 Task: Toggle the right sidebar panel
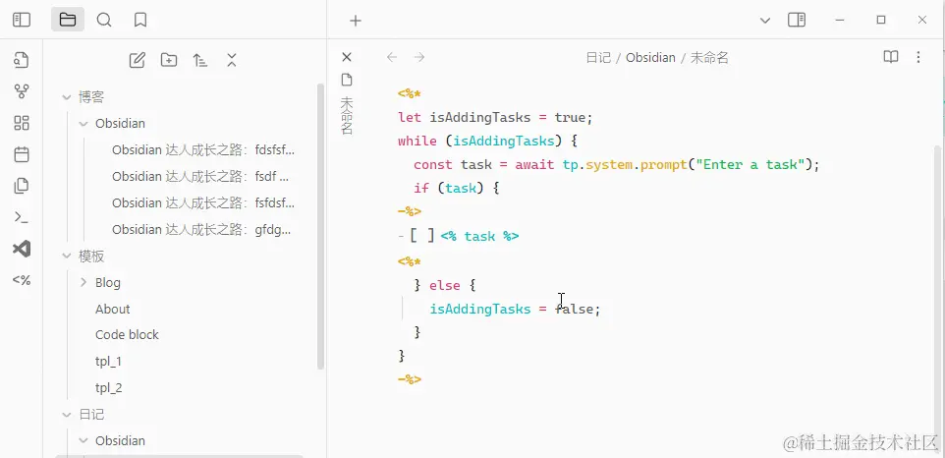pyautogui.click(x=797, y=20)
